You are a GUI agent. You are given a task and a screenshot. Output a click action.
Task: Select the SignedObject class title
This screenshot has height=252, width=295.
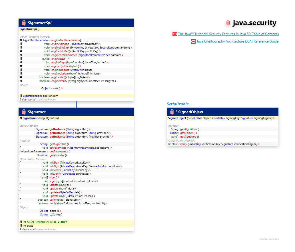tap(190, 112)
